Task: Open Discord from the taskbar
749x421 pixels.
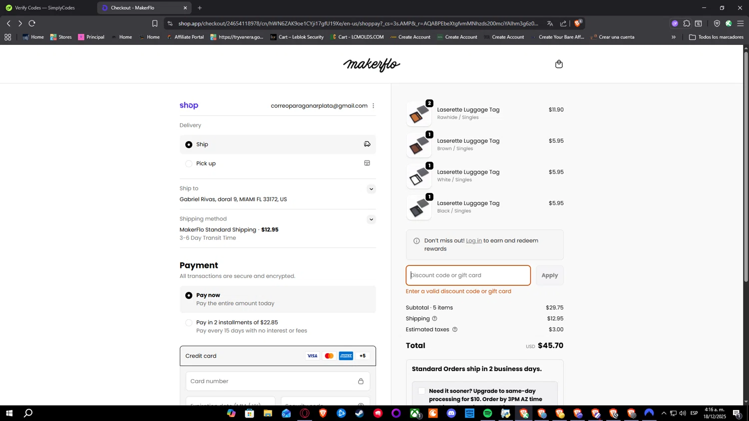Action: tap(451, 414)
